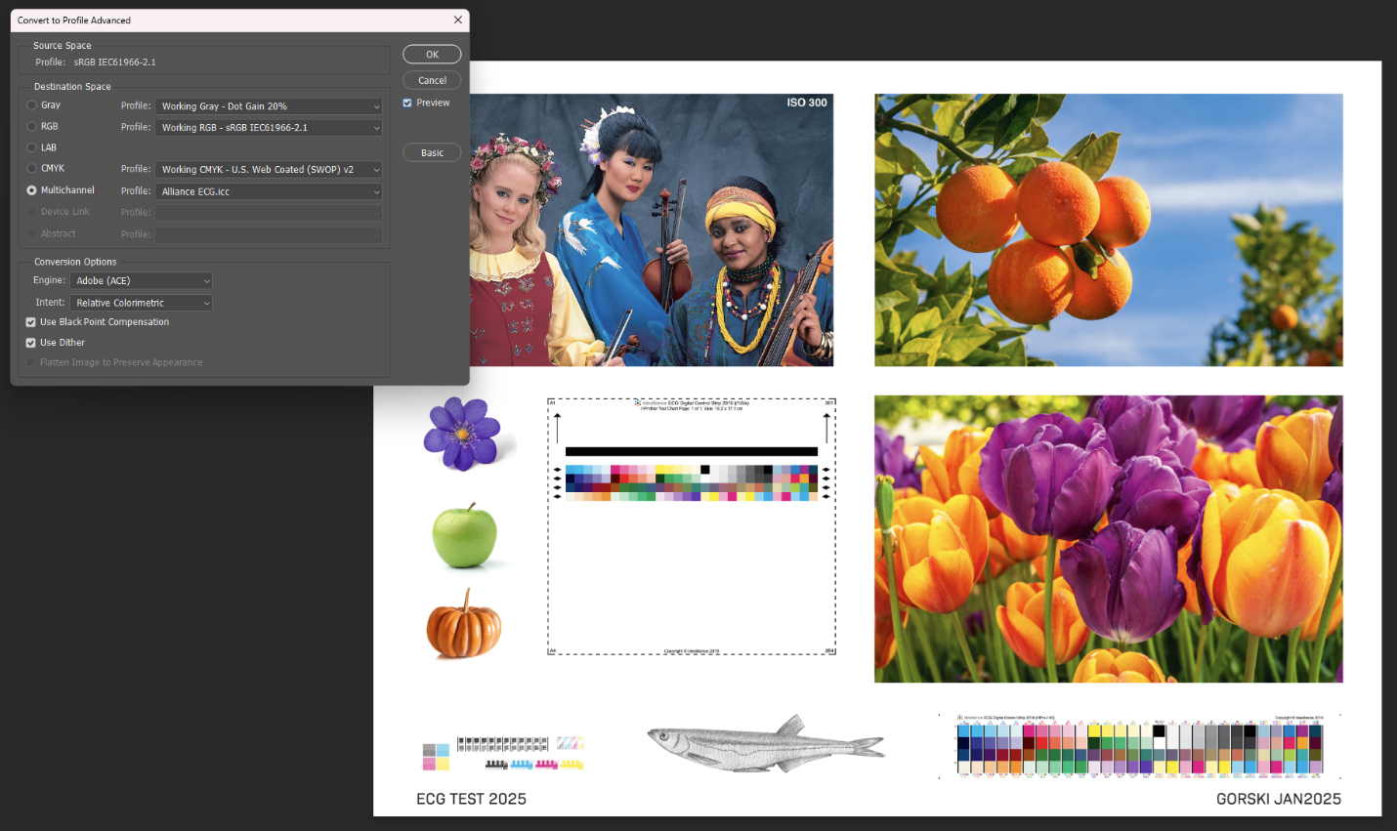Select the LAB destination option
Screen dimensions: 1397x831
(31, 147)
